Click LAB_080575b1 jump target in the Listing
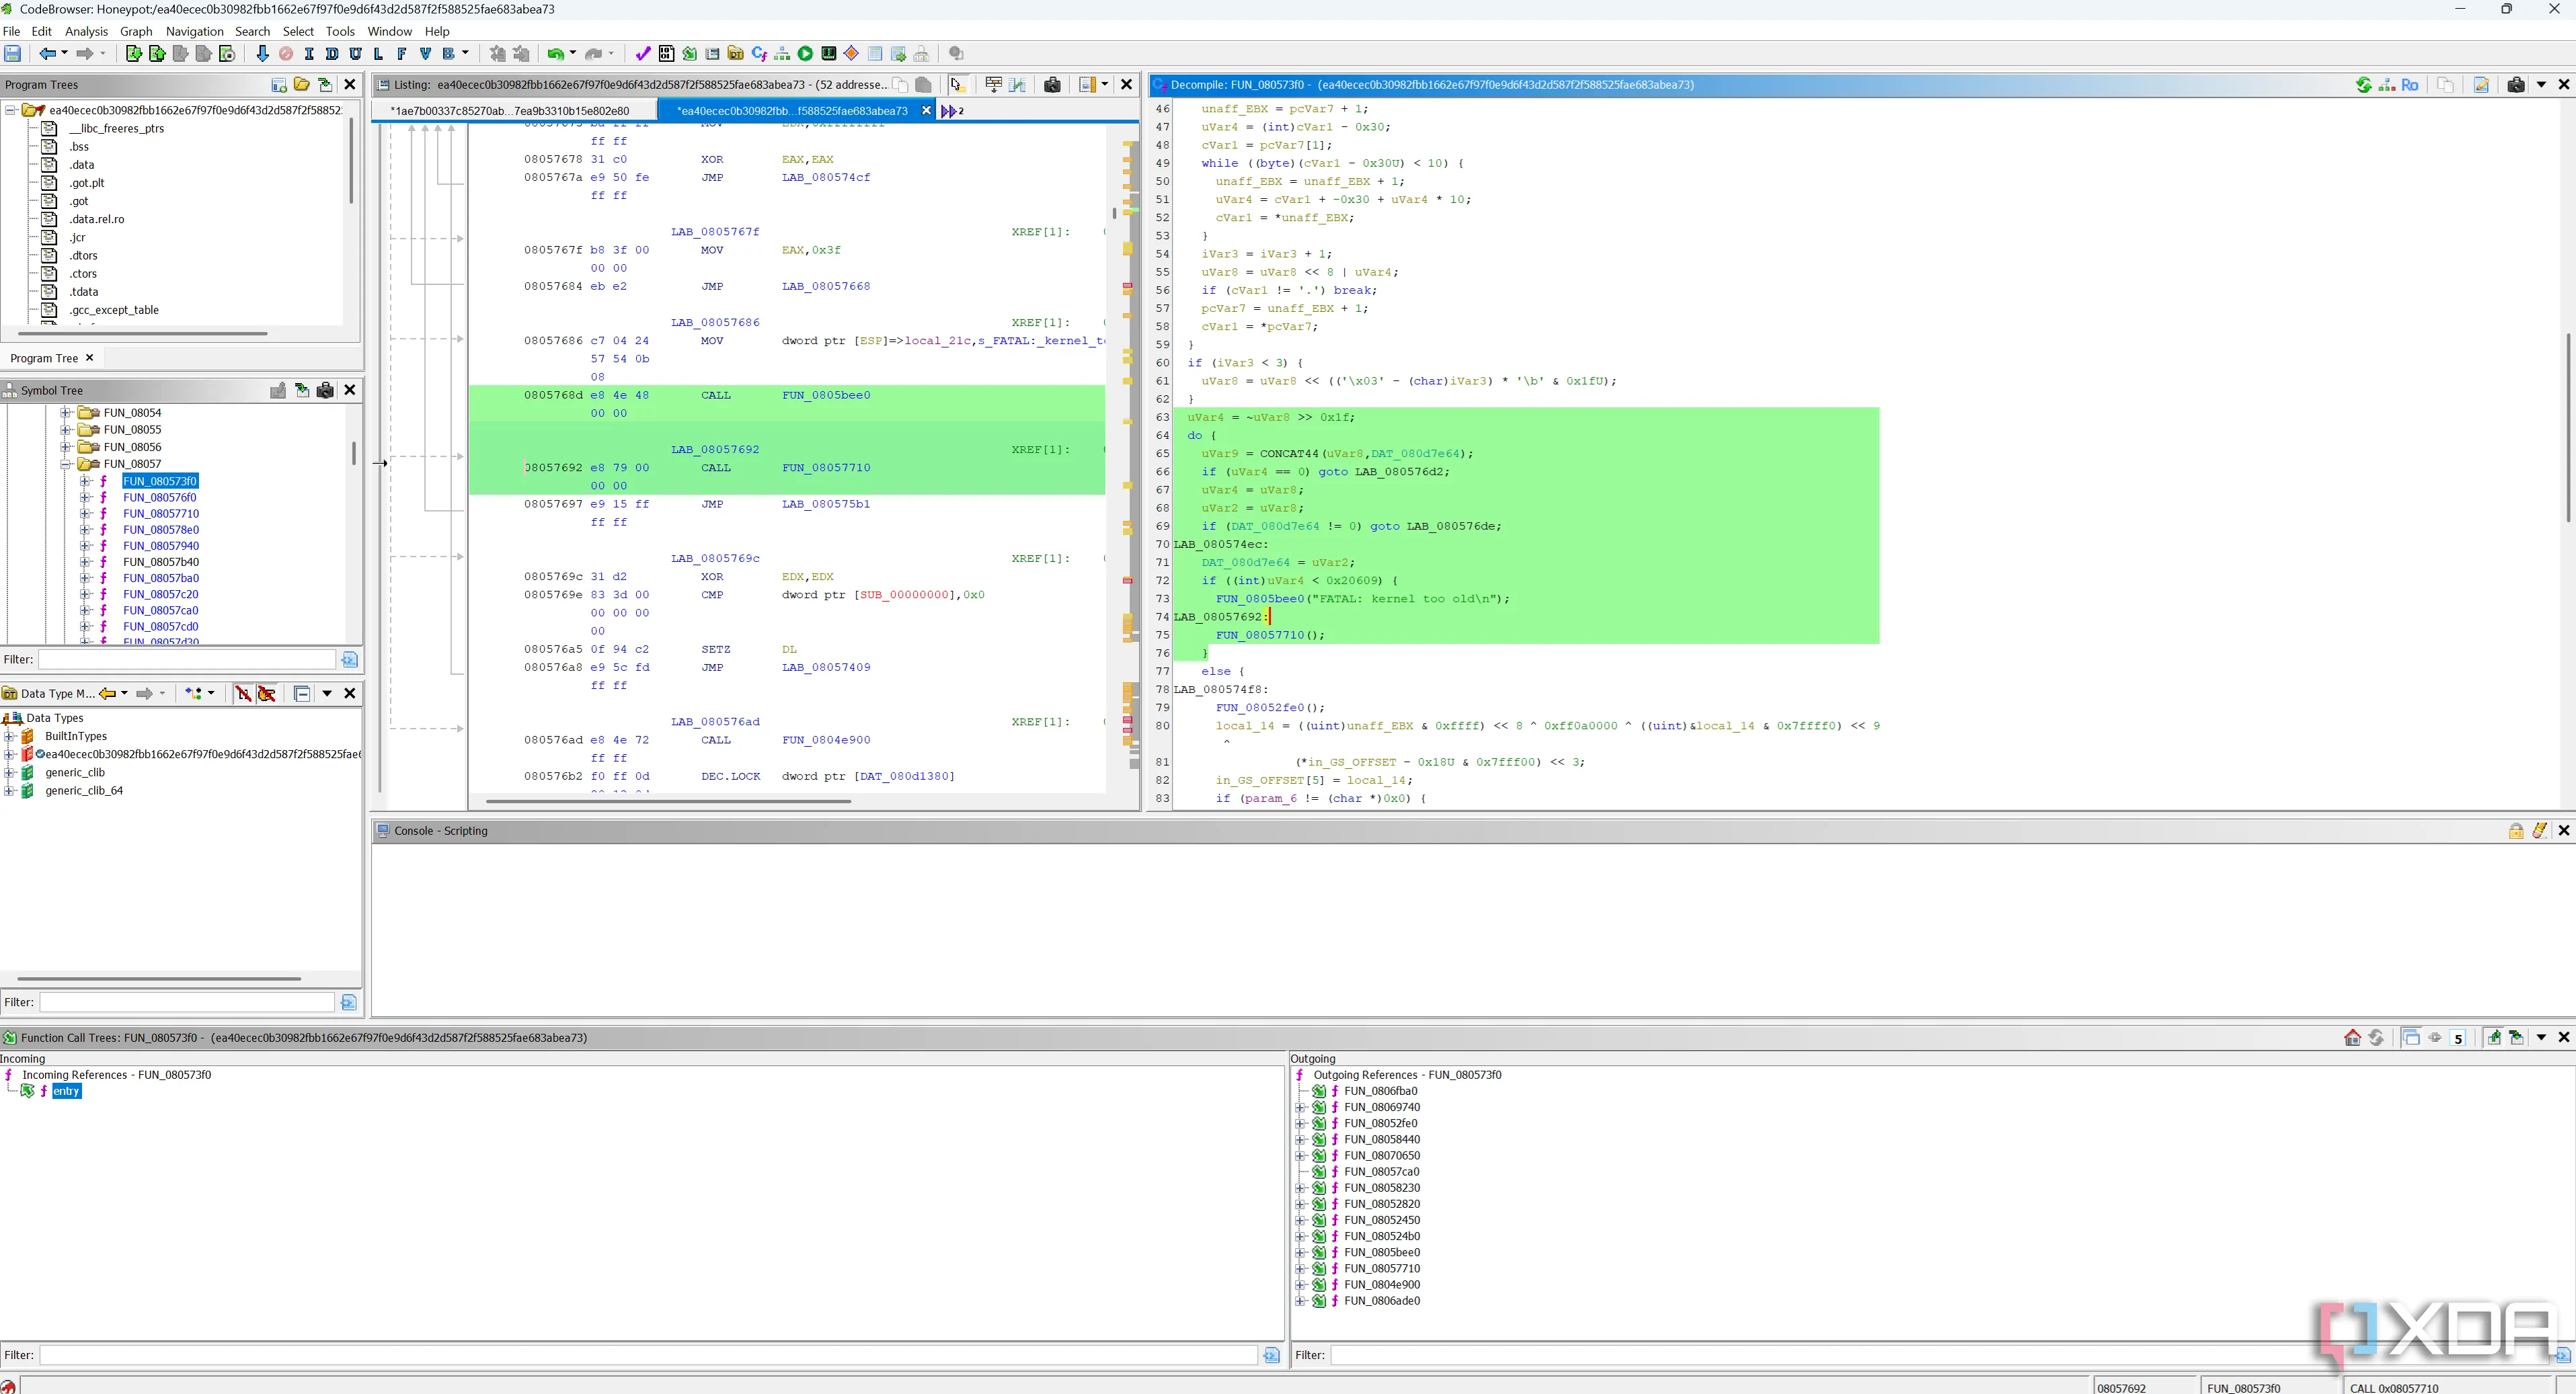2576x1394 pixels. pyautogui.click(x=826, y=503)
